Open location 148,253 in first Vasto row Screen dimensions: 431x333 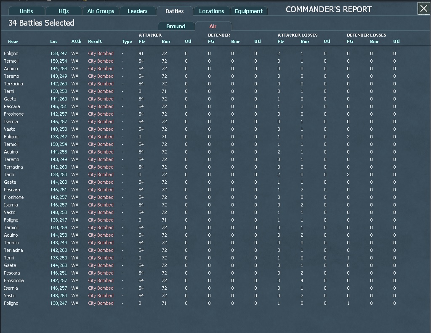tap(59, 129)
